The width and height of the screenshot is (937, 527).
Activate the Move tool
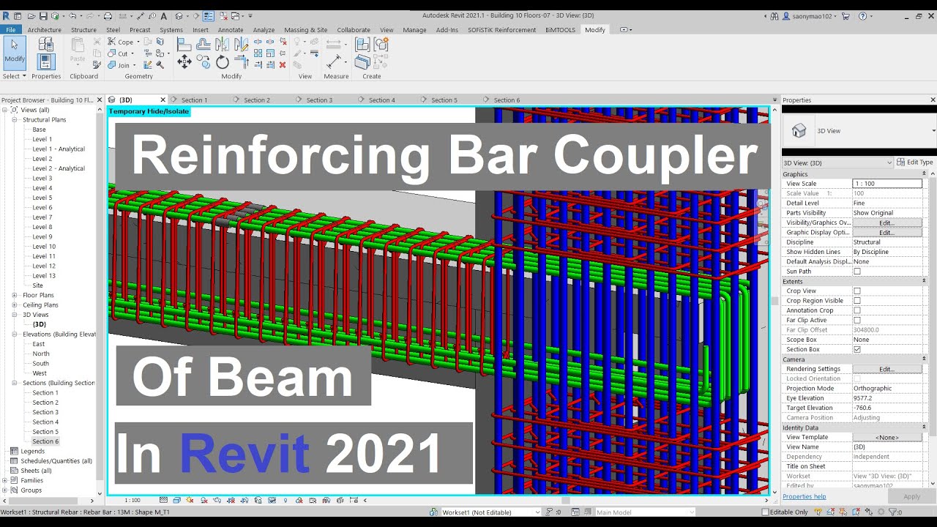184,62
